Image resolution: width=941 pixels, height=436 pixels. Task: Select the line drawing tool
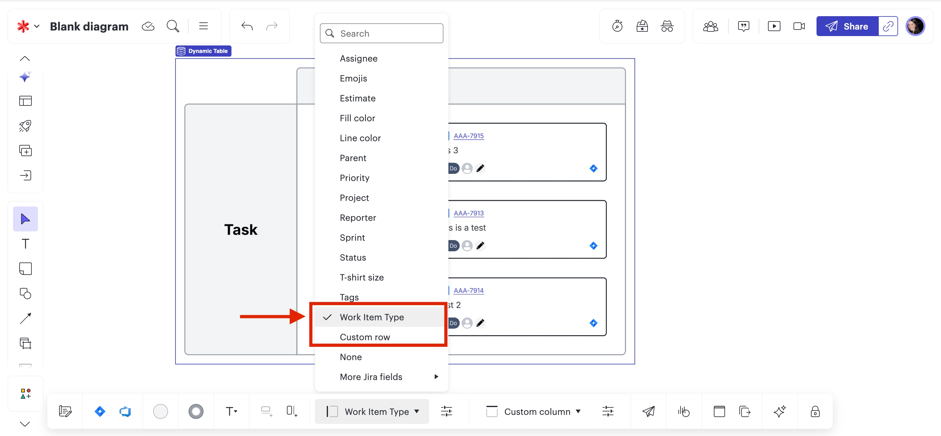point(25,318)
